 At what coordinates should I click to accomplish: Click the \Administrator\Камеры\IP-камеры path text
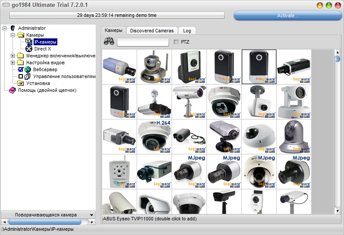click(x=38, y=229)
